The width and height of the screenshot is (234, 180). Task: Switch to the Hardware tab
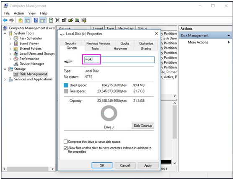pyautogui.click(x=120, y=49)
